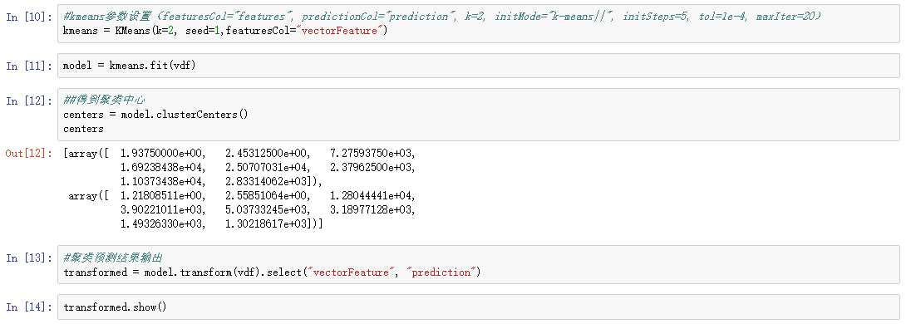Click the In [13] prompt label

[26, 258]
